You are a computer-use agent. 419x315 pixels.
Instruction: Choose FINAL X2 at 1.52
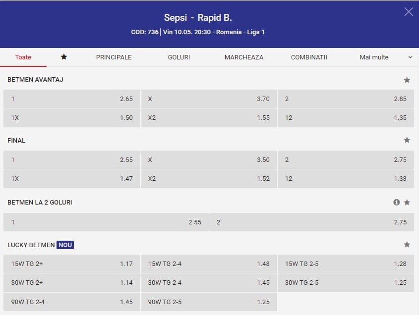click(x=209, y=179)
